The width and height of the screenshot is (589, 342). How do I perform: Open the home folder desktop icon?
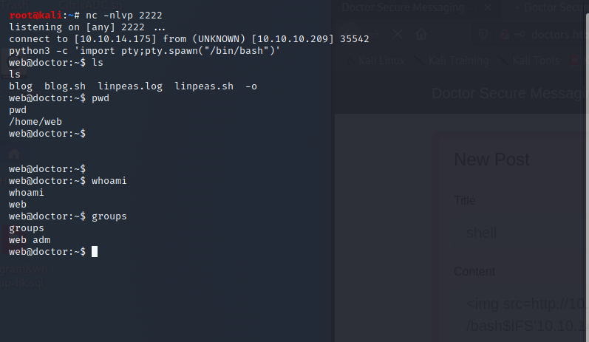(14, 154)
